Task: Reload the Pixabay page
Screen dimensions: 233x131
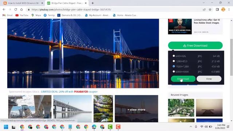Action: pos(16,9)
